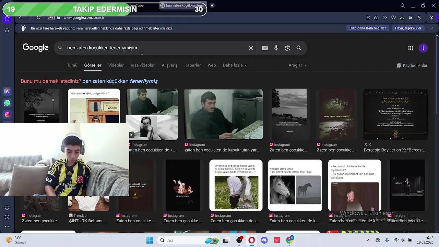Screen dimensions: 439x247
Task: Switch to the YouTube browser tab
Action: click(137, 5)
